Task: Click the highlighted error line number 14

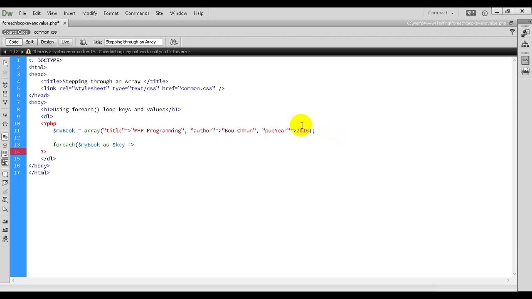Action: point(17,152)
